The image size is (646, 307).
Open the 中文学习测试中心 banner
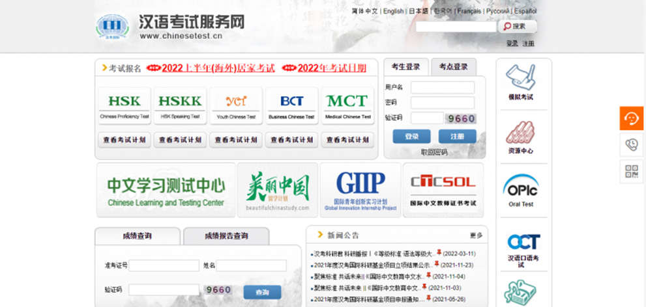pyautogui.click(x=166, y=190)
